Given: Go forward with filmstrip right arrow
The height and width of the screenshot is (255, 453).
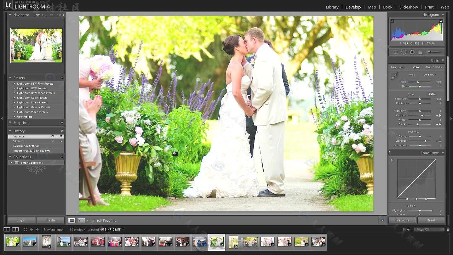Looking at the screenshot, I should click(x=37, y=229).
